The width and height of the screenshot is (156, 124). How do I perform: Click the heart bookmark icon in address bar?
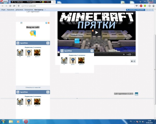(x=136, y=6)
